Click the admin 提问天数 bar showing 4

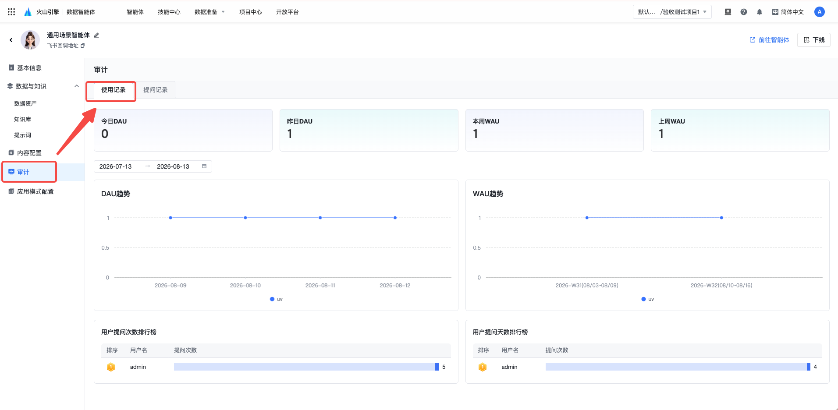(678, 367)
